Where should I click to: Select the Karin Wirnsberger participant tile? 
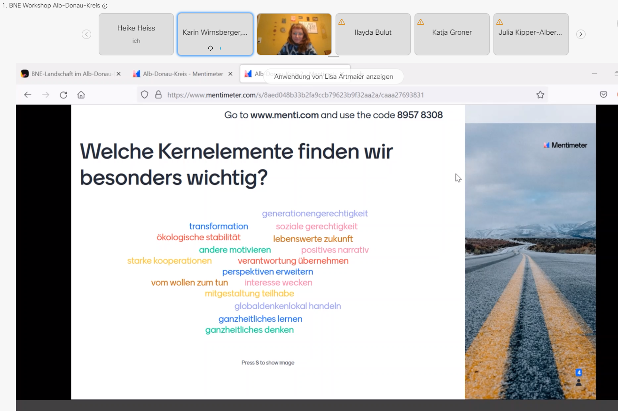215,34
